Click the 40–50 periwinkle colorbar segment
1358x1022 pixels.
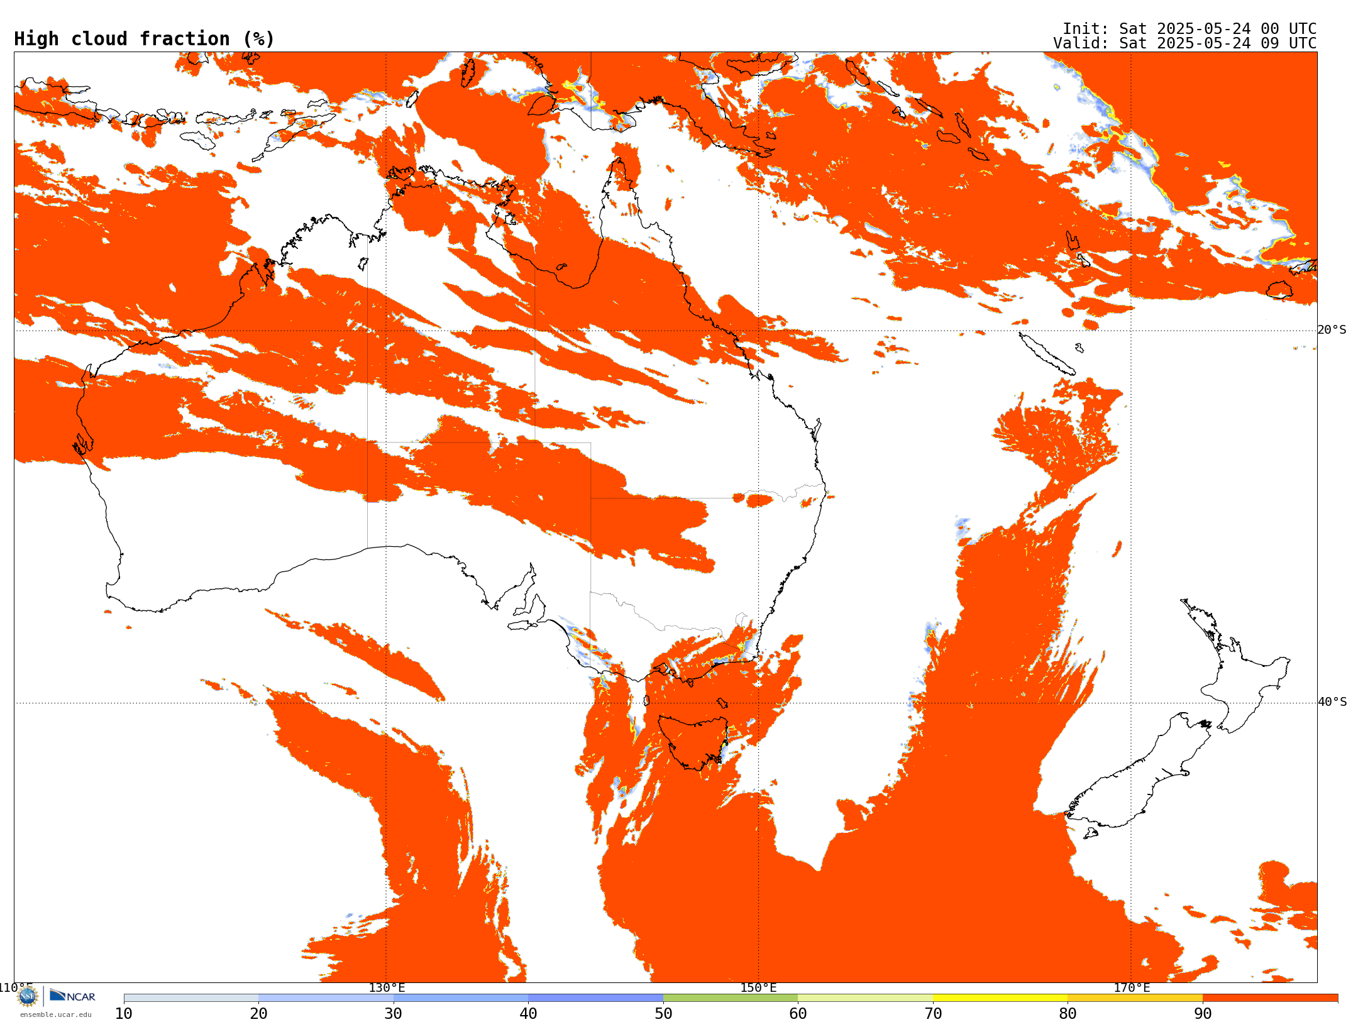point(595,998)
